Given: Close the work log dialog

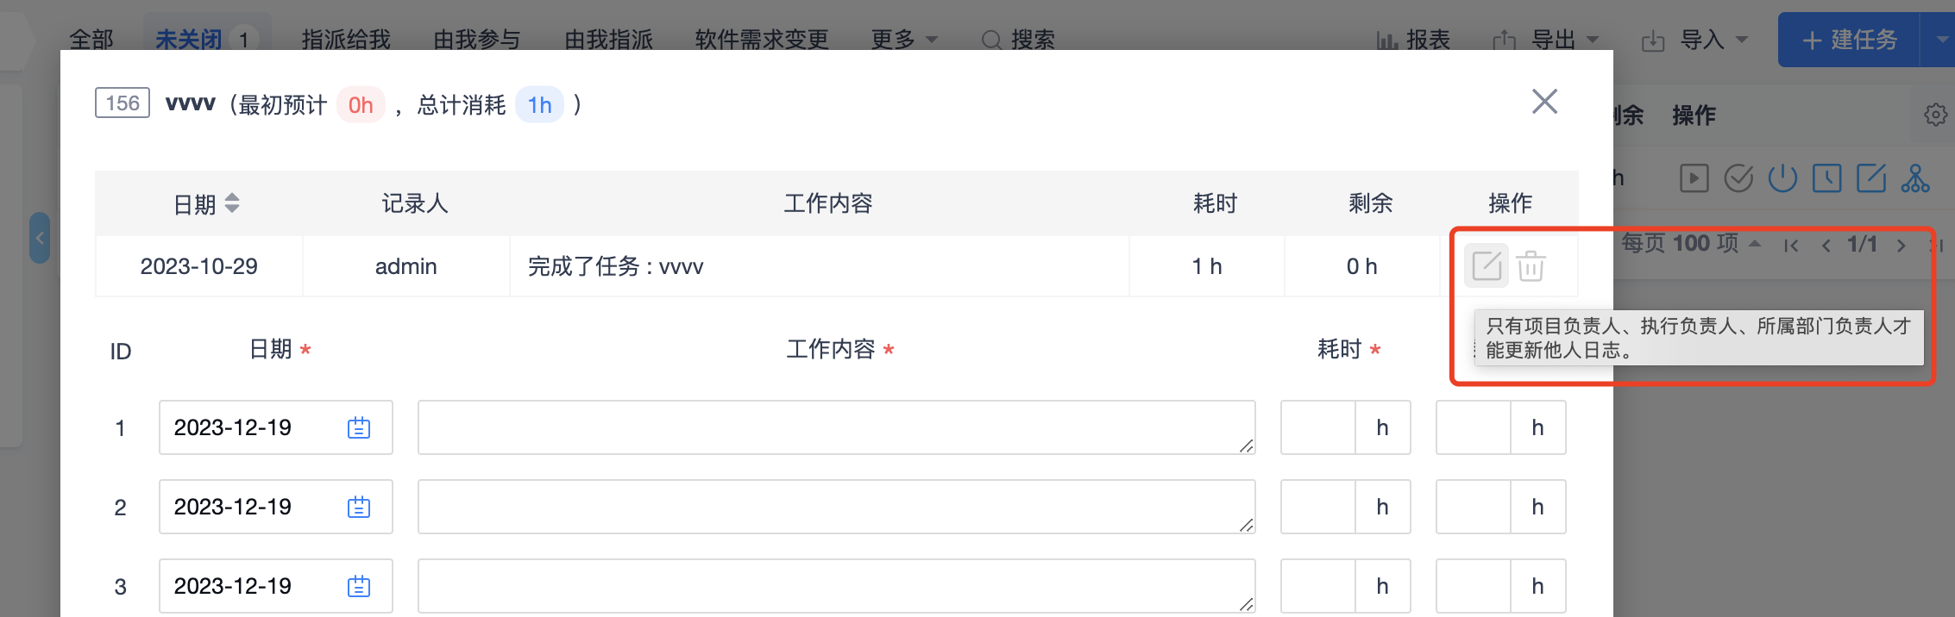Looking at the screenshot, I should (x=1544, y=102).
